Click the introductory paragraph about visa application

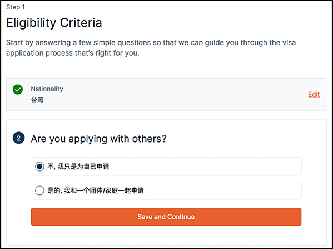pos(151,48)
